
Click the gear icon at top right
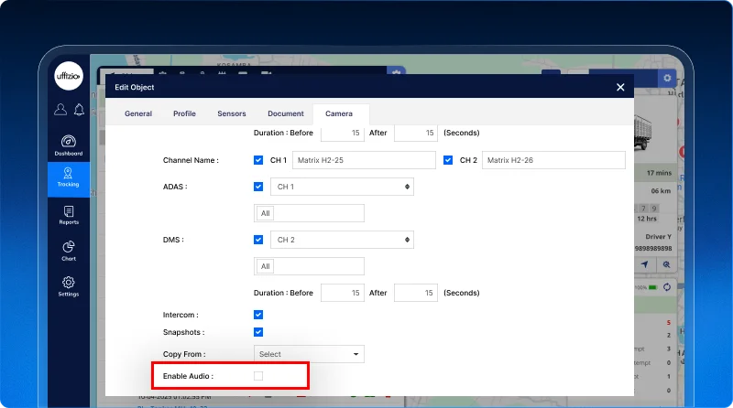(x=667, y=78)
